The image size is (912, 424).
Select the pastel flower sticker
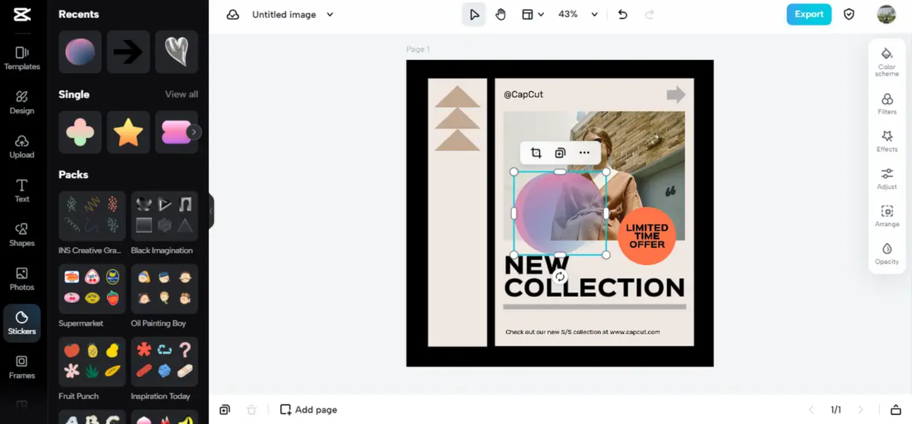tap(80, 132)
